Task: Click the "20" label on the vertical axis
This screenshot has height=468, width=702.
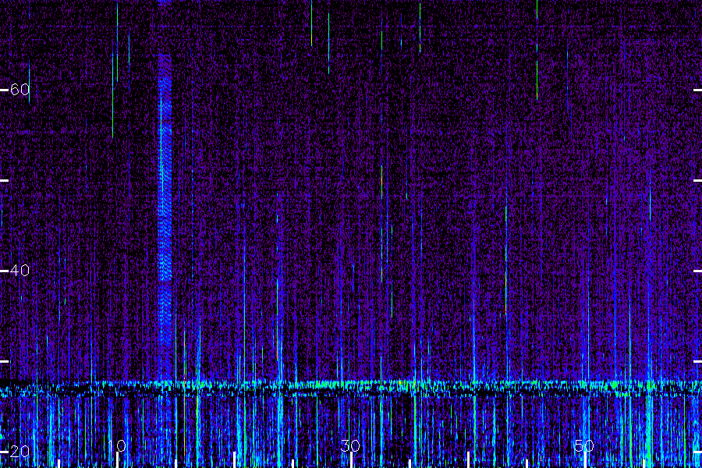Action: click(x=19, y=452)
